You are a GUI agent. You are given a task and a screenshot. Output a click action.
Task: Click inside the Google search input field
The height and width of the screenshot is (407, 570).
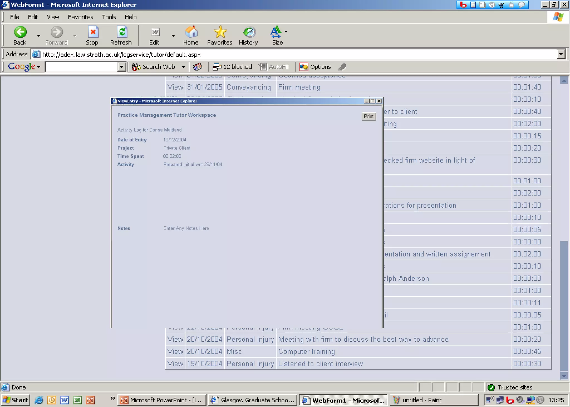[x=81, y=67]
